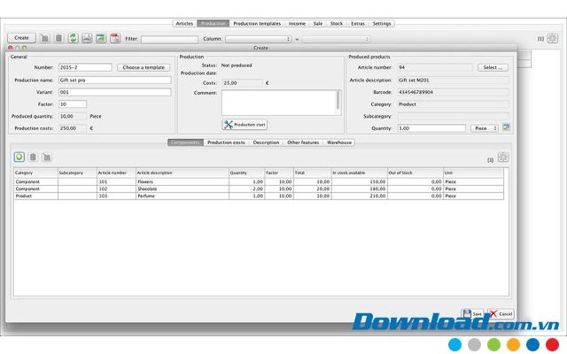This screenshot has height=354, width=567.
Task: Click the settings icon right of components toolbar
Action: 503,158
